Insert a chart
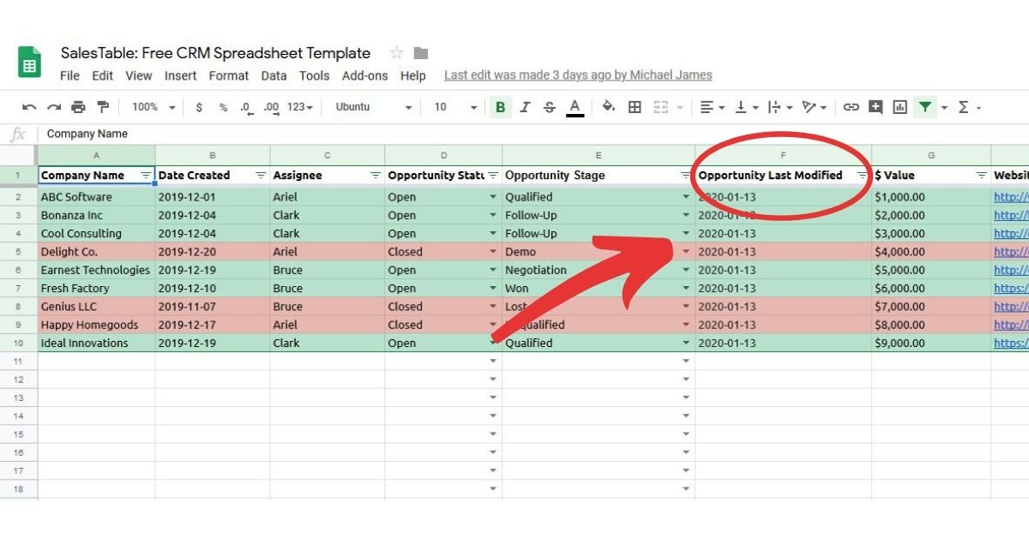 pyautogui.click(x=899, y=107)
